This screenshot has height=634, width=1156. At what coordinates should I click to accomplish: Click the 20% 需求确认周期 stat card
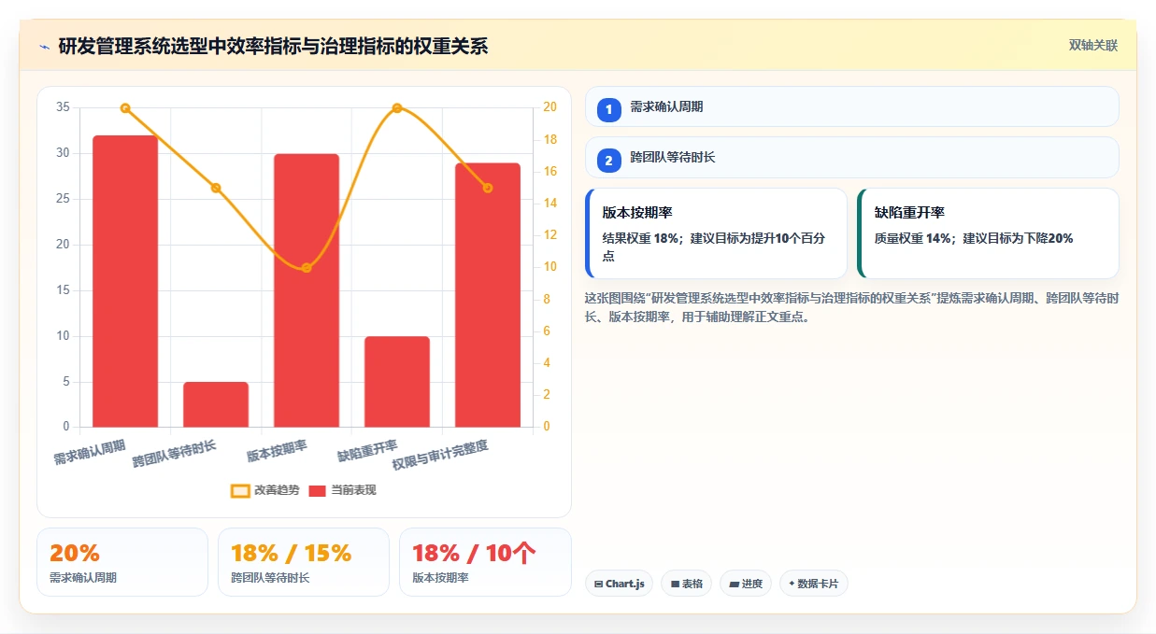[x=122, y=562]
